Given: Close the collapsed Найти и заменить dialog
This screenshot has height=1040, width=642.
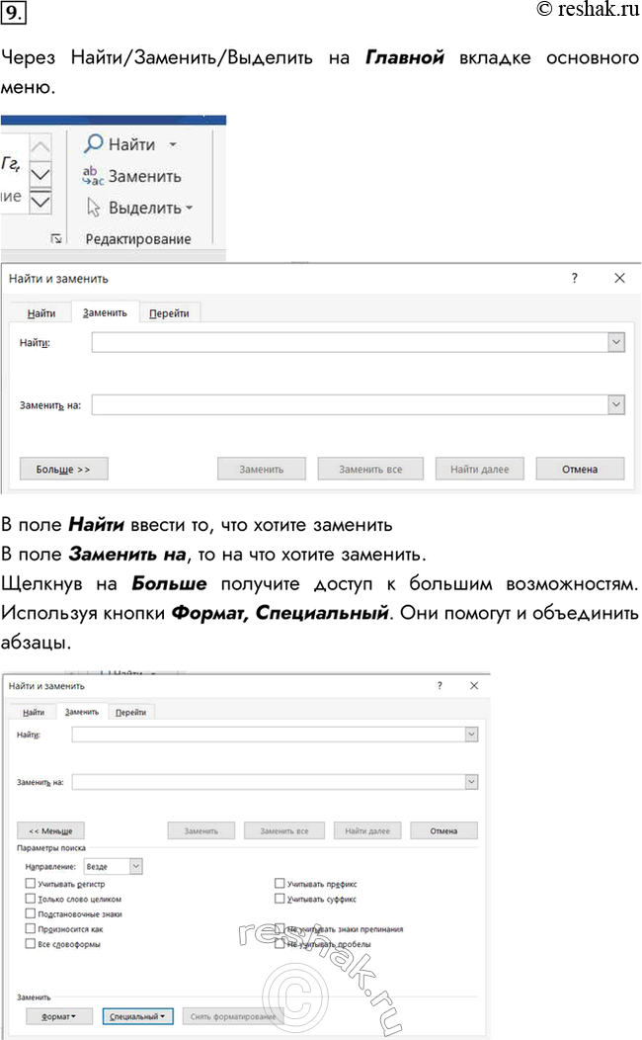Looking at the screenshot, I should (x=619, y=279).
